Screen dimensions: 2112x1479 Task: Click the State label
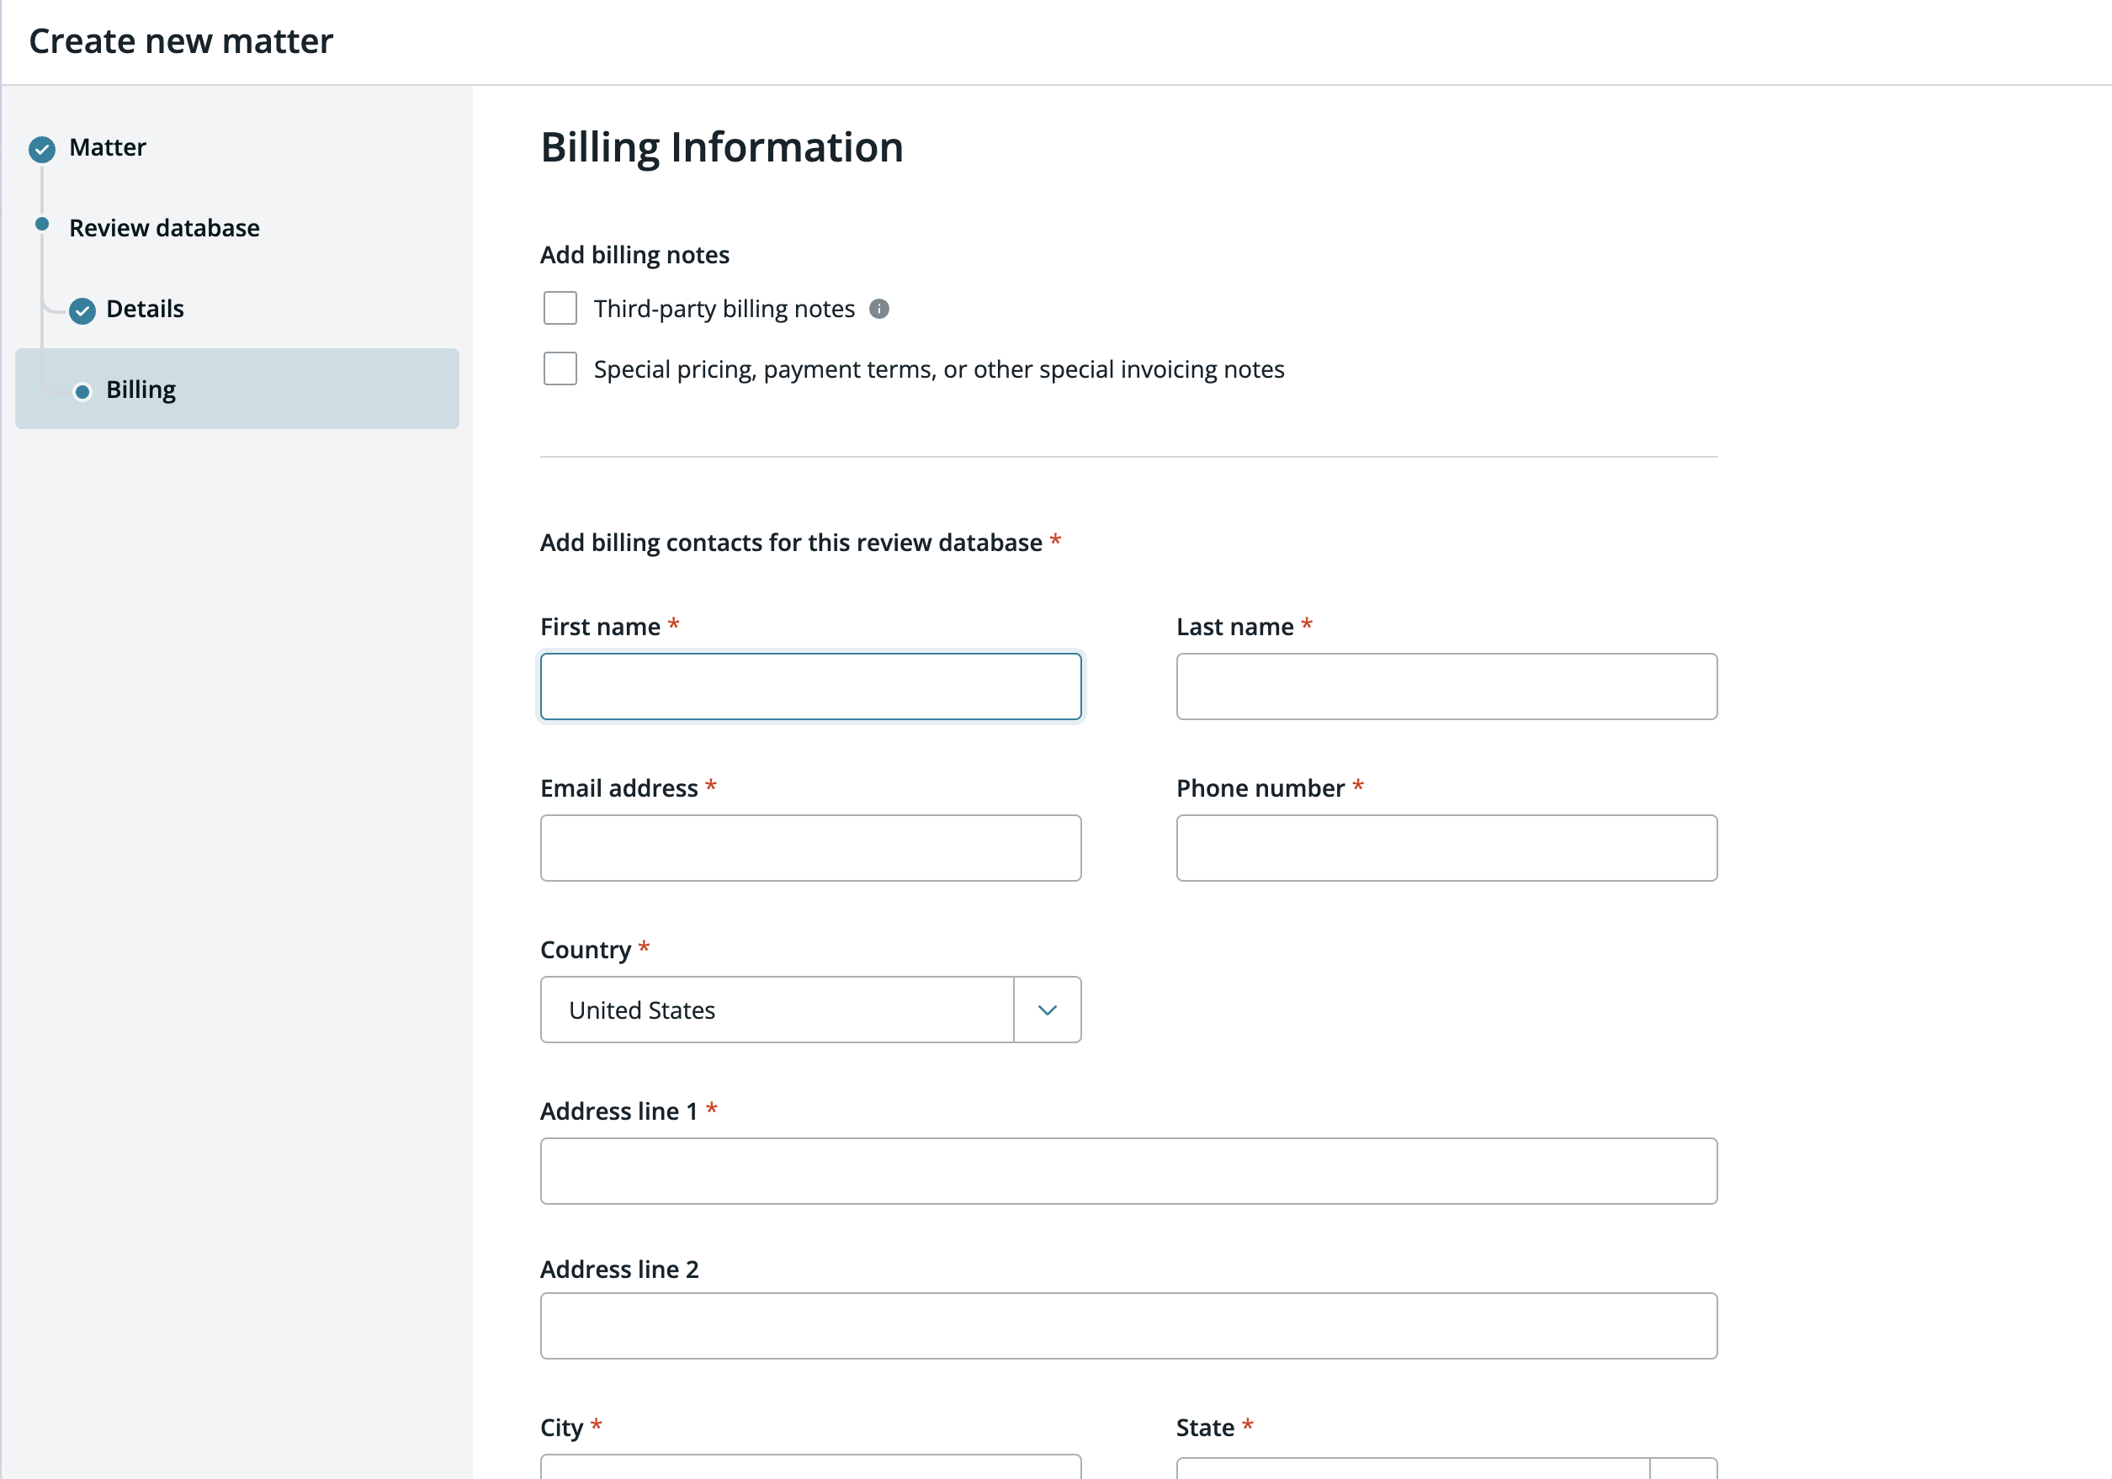(1205, 1428)
